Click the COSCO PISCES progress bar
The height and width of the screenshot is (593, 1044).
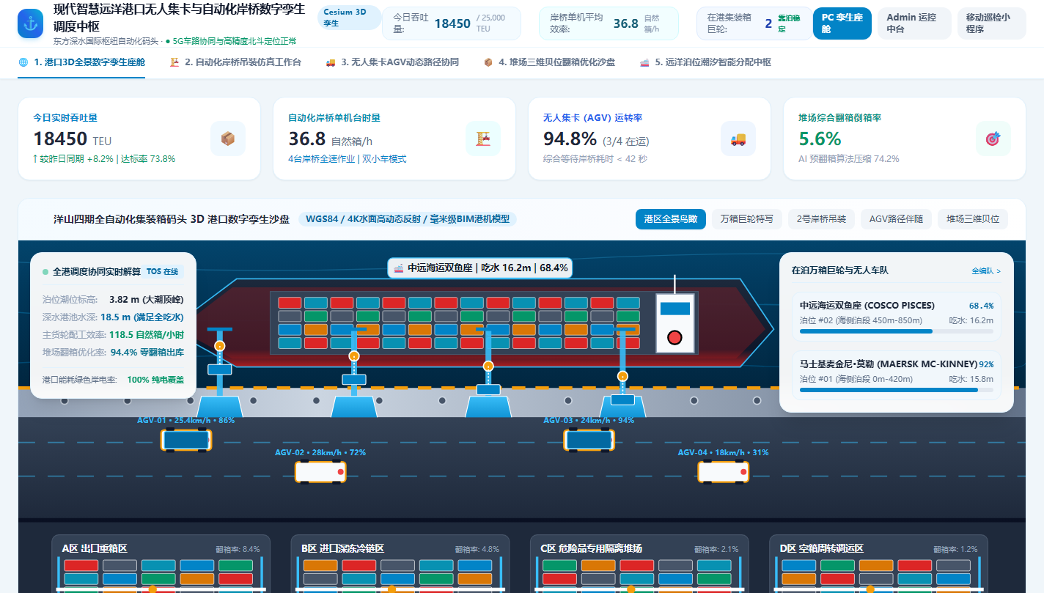point(897,331)
